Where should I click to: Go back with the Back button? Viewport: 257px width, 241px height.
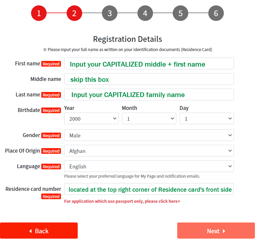[x=39, y=231]
